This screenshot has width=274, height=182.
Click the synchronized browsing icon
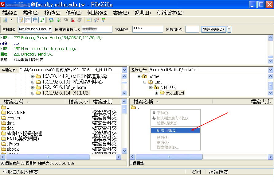click(103, 20)
